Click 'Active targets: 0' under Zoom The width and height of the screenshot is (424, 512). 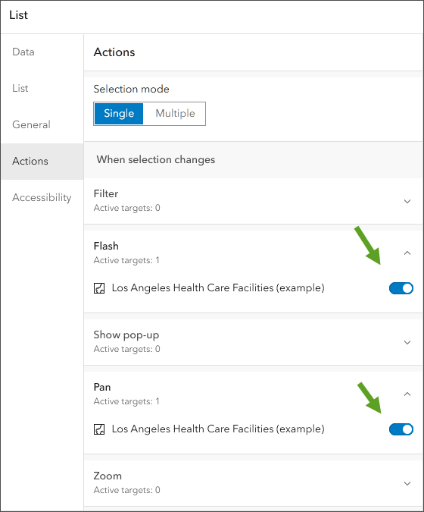pos(126,490)
